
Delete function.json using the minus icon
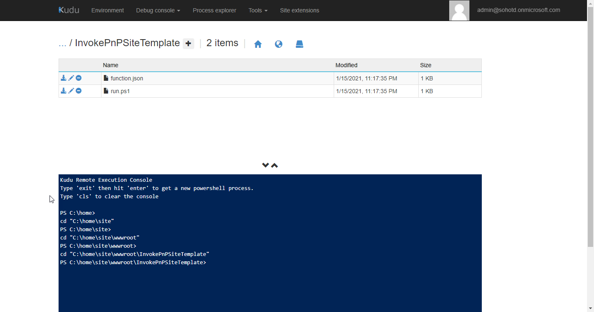tap(78, 78)
